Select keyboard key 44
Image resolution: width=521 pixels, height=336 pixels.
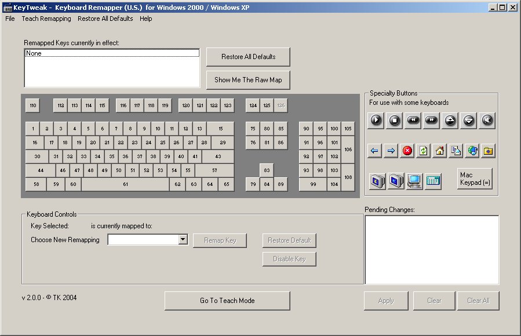41,170
